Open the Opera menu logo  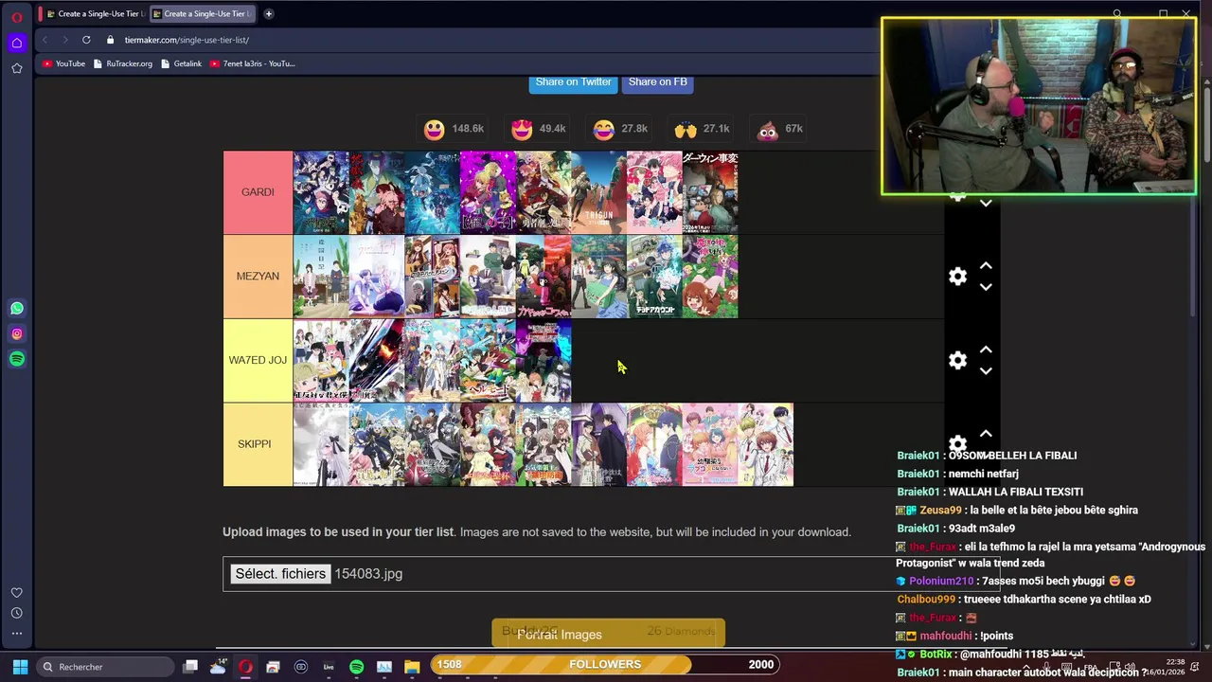(17, 17)
